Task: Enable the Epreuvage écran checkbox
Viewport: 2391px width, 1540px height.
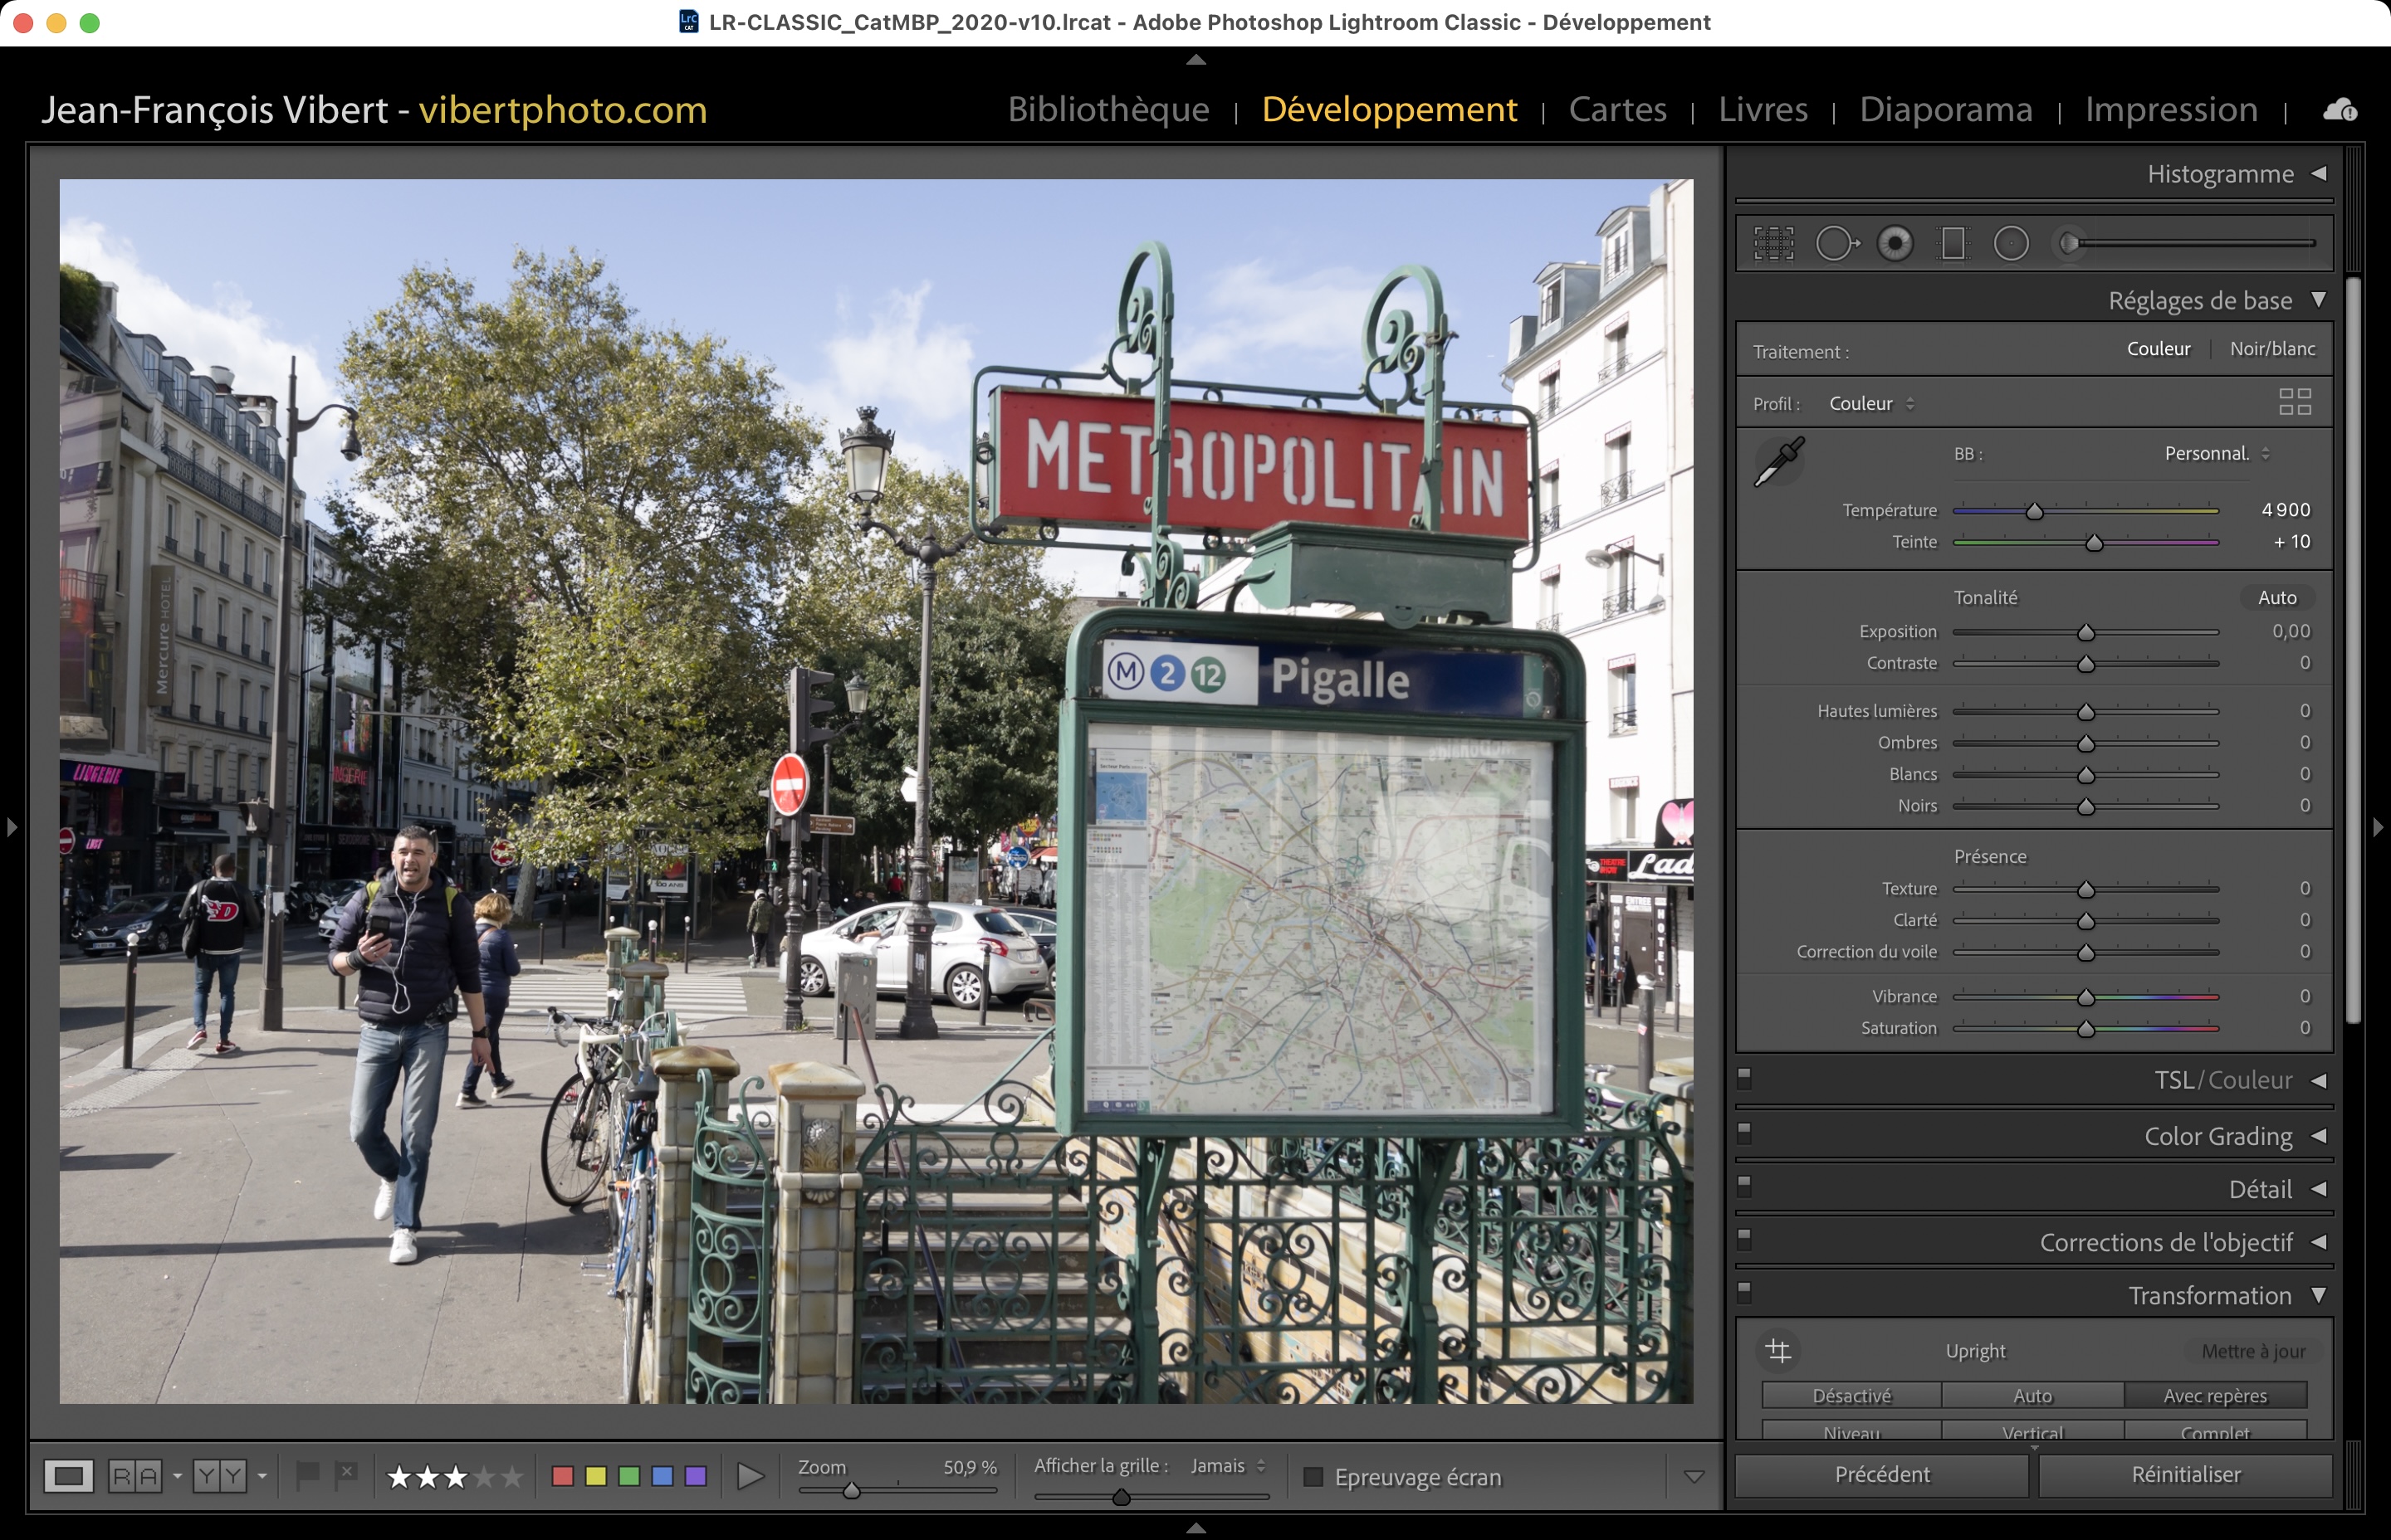Action: click(x=1313, y=1477)
